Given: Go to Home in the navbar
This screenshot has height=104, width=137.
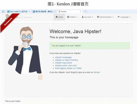Looking at the screenshot, I should click(59, 17).
